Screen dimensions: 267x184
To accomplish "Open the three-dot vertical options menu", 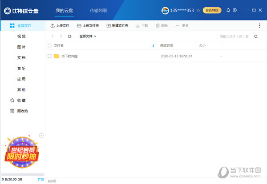I will [x=260, y=26].
